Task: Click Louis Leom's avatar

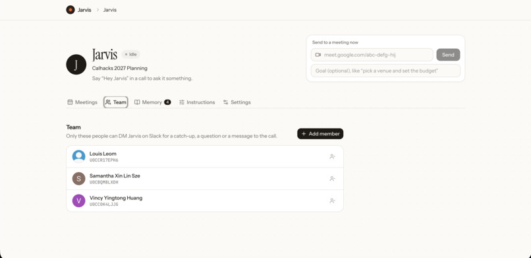Action: coord(78,156)
